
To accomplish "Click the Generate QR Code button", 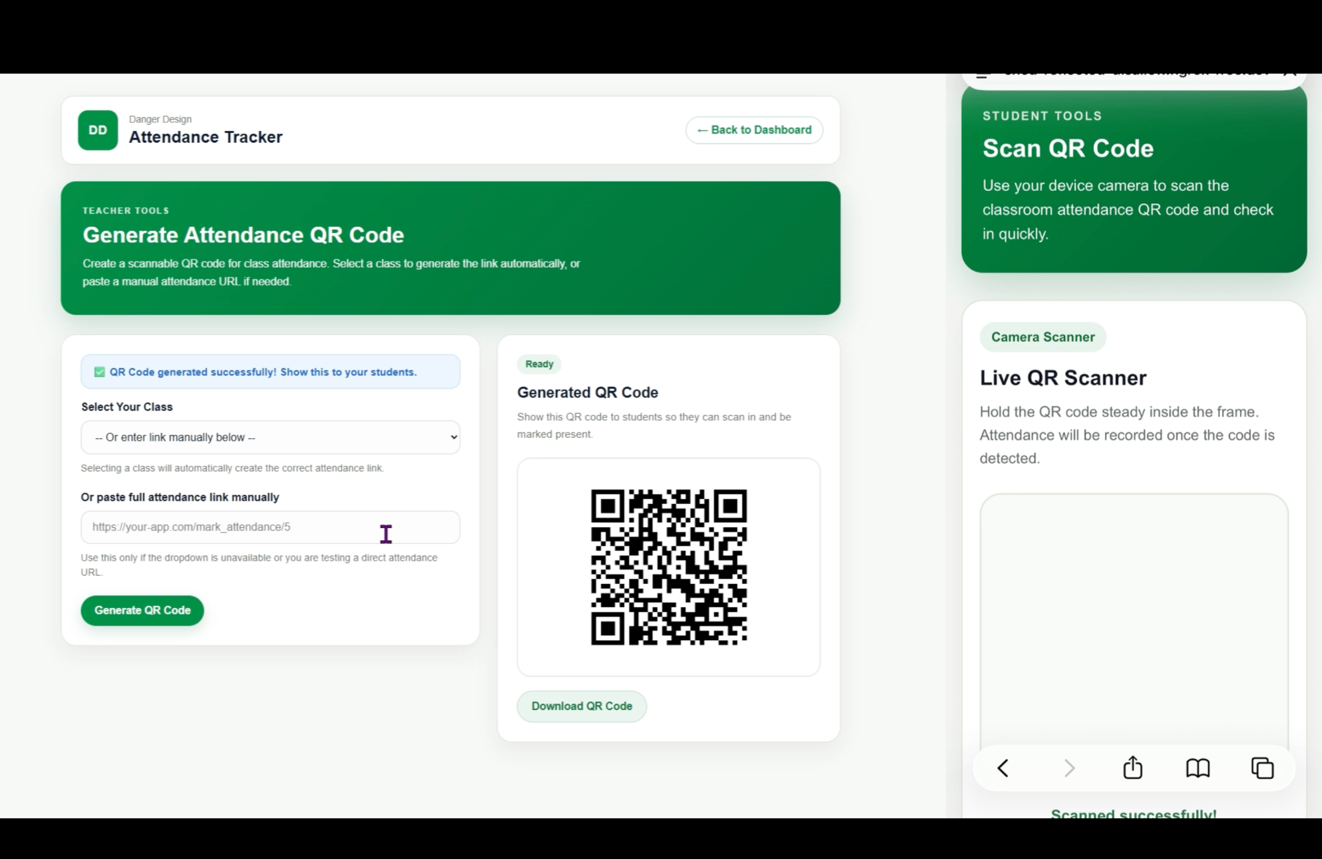I will [x=142, y=611].
